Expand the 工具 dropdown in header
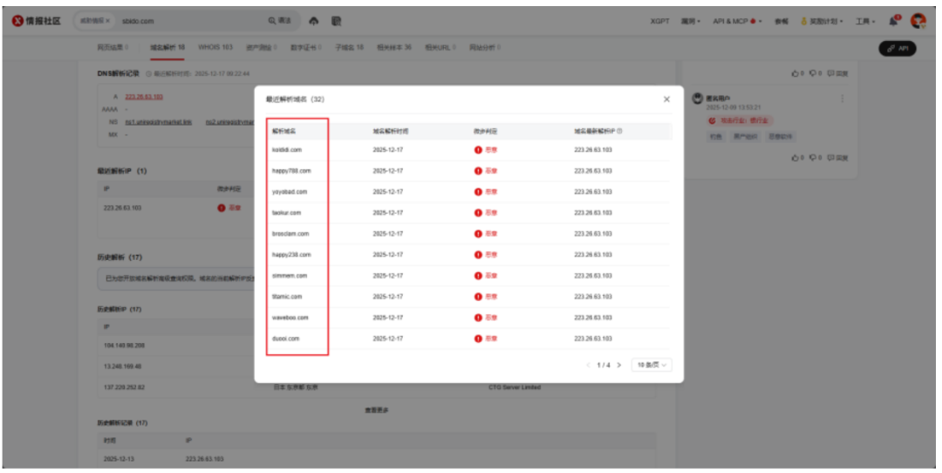This screenshot has width=942, height=473. pyautogui.click(x=865, y=21)
